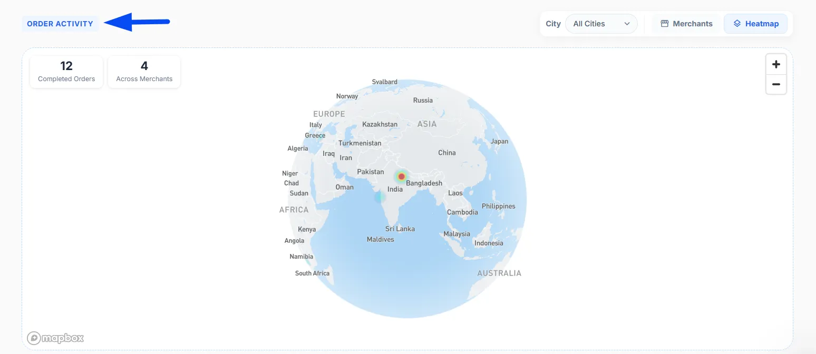Click the South Africa label on the globe
The height and width of the screenshot is (354, 816).
coord(312,273)
